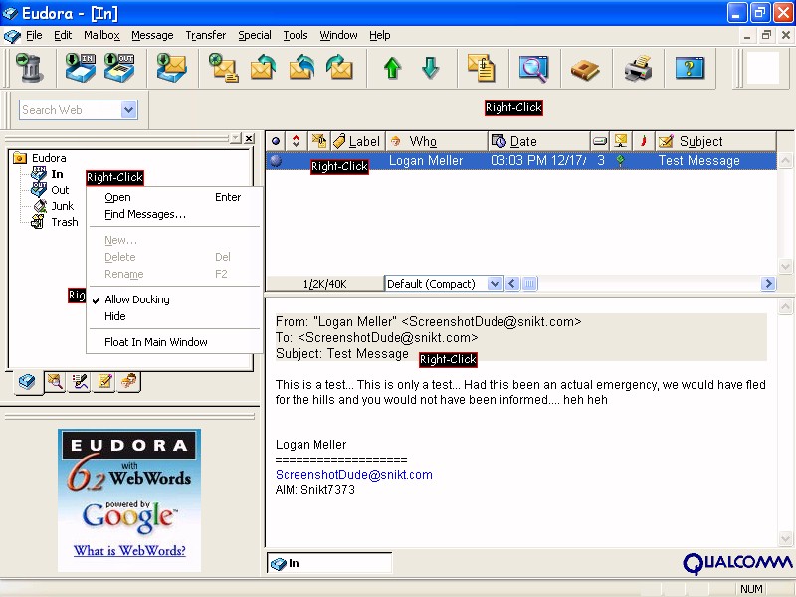796x597 pixels.
Task: Click the Delete Message trash can toolbar icon
Action: click(30, 68)
